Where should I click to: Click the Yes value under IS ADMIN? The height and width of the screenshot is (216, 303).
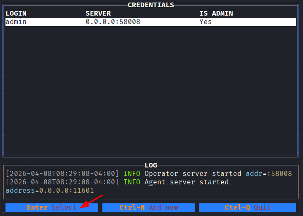[x=205, y=22]
